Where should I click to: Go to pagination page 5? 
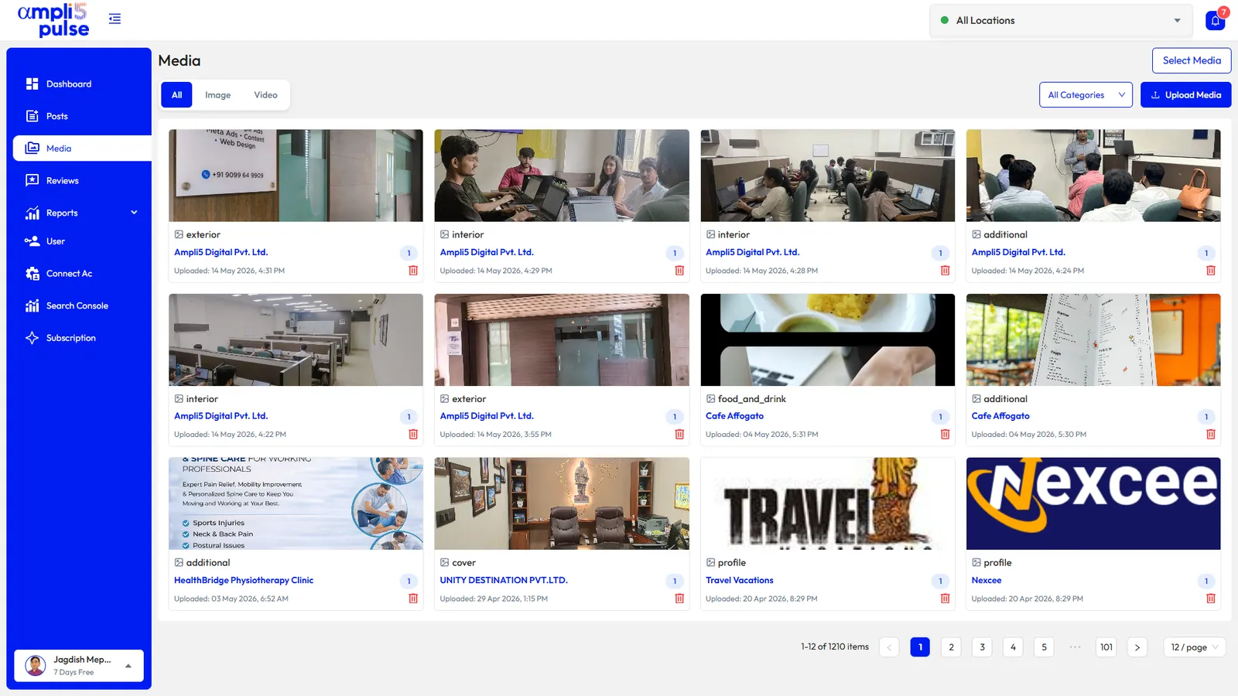pos(1044,647)
